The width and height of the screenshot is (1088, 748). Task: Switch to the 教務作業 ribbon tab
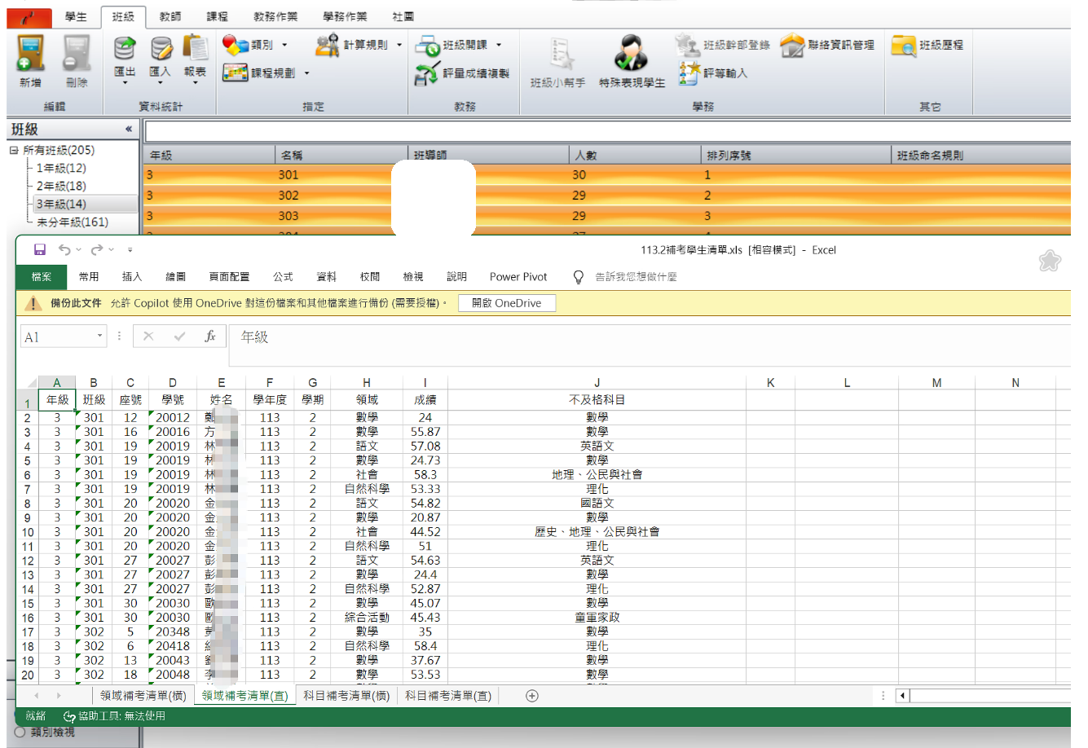pos(275,16)
